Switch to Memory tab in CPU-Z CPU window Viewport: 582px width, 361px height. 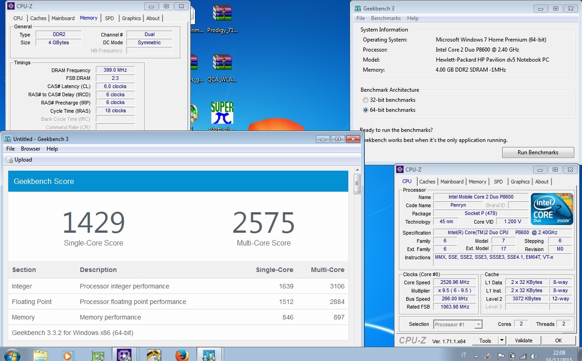click(x=477, y=182)
